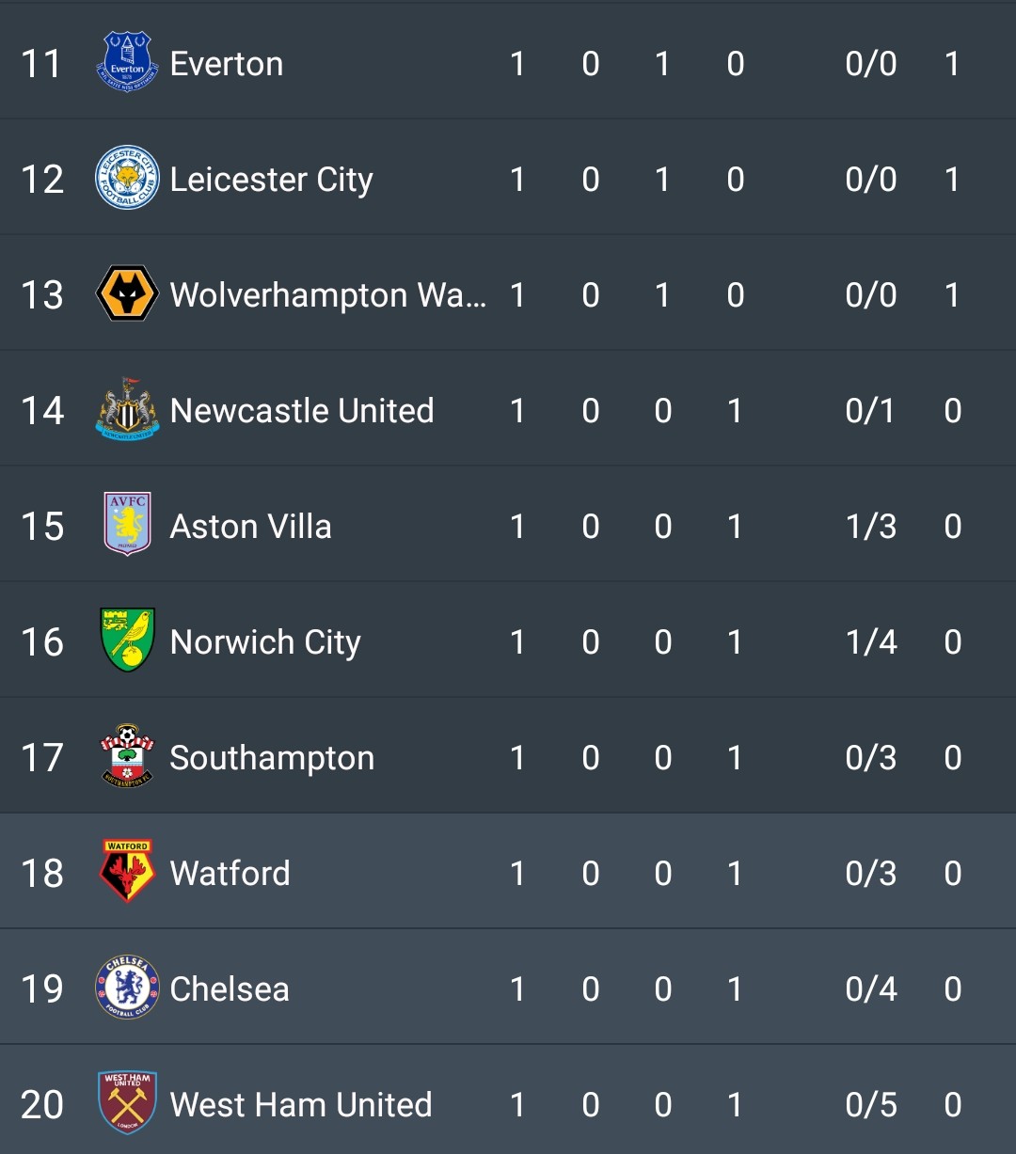Image resolution: width=1016 pixels, height=1154 pixels.
Task: Tap the Chelsea lion crest
Action: [x=127, y=988]
